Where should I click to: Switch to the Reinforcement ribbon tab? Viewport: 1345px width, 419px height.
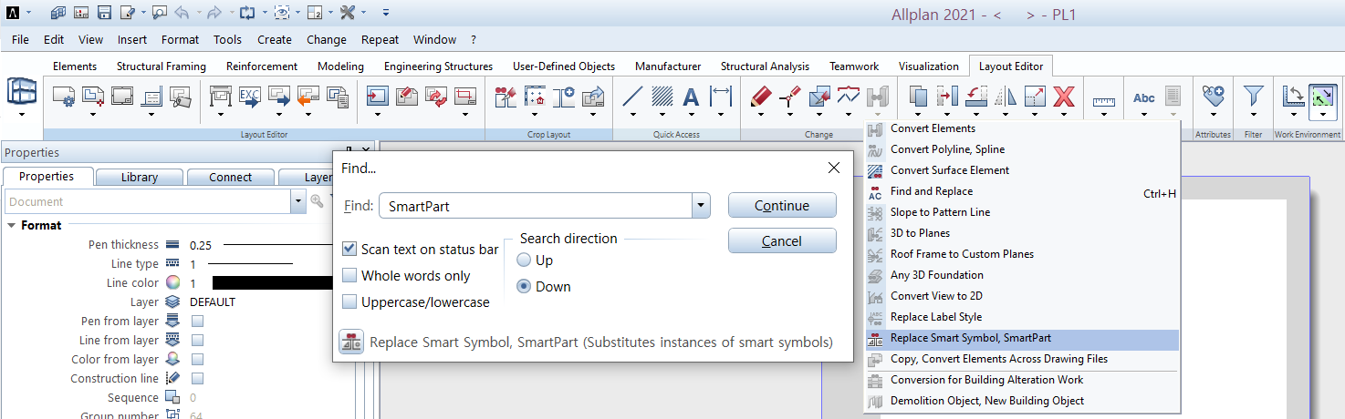tap(262, 66)
